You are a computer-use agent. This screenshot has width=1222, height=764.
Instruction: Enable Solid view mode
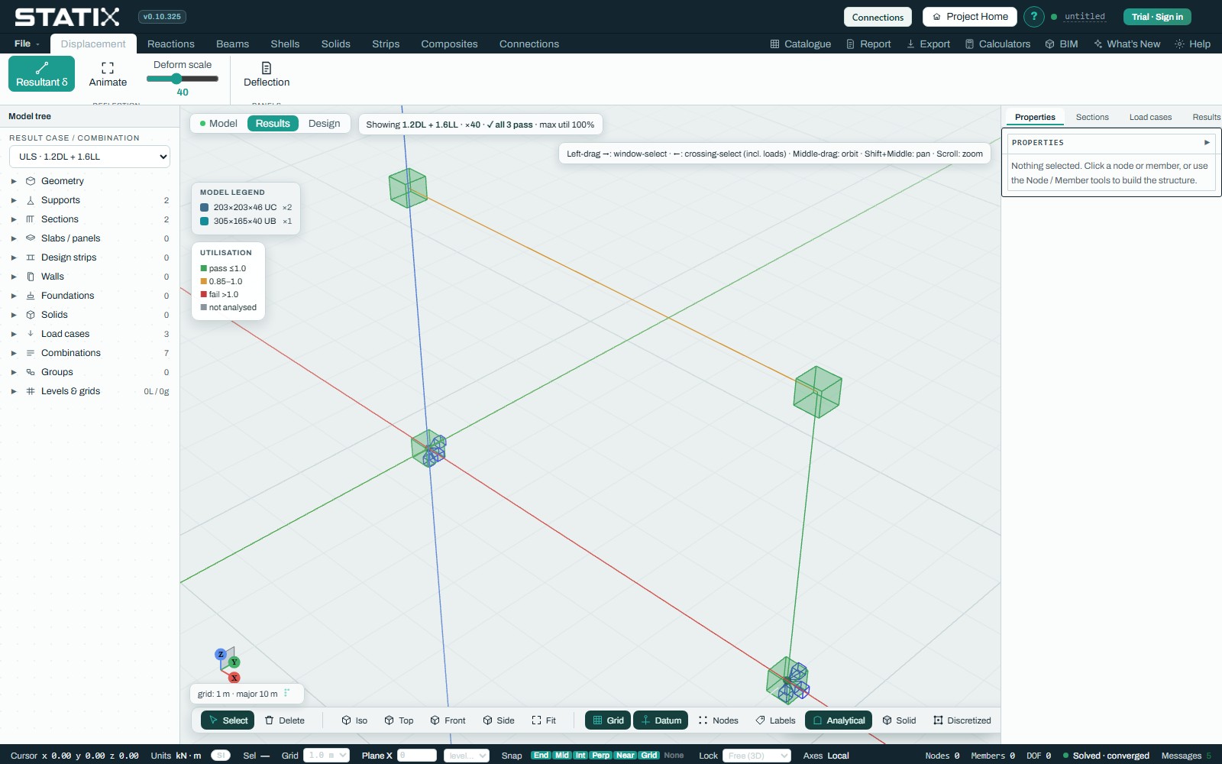tap(899, 720)
